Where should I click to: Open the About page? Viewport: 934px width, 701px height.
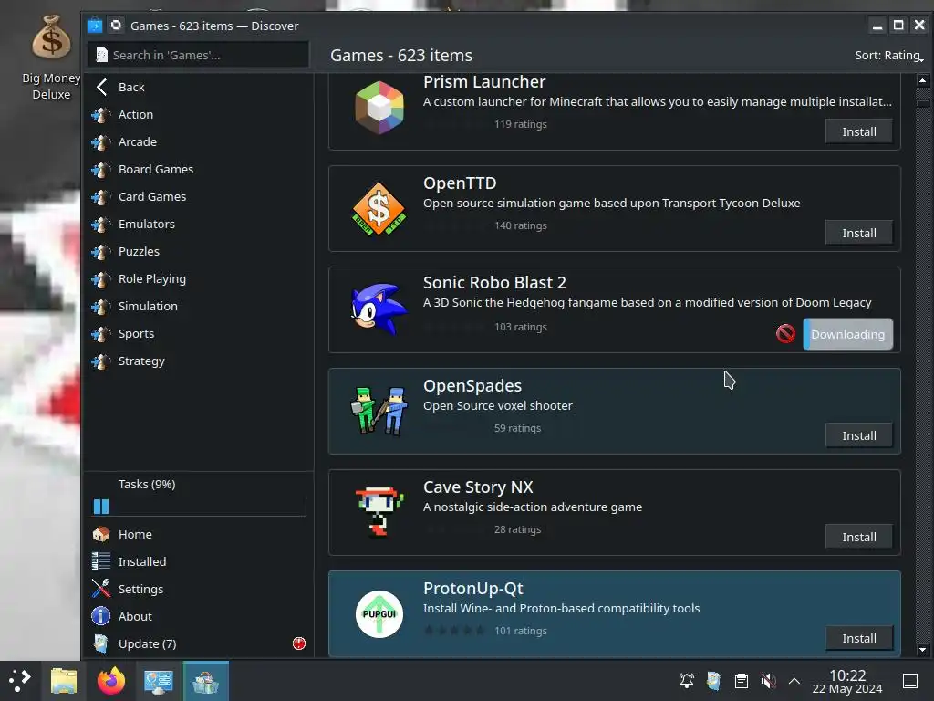(198, 616)
